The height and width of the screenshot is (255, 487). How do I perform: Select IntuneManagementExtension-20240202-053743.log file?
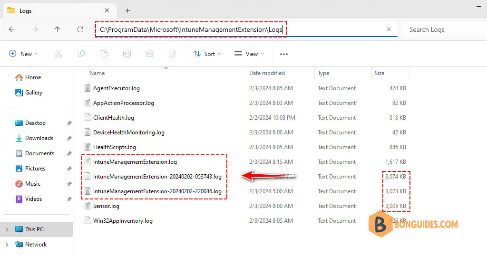point(157,177)
